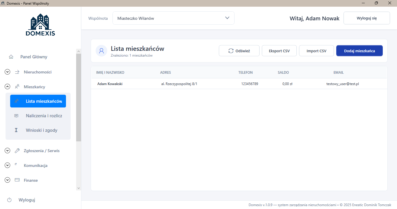This screenshot has width=397, height=209.
Task: Click the arrow icon beside Nieruchomości
Action: tap(17, 72)
